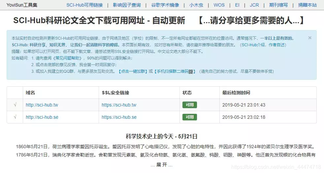Open the https://sci-hub.tw SSL link

(x=119, y=105)
